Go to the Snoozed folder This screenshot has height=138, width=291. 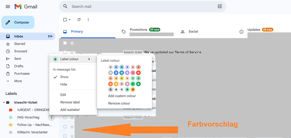click(x=20, y=51)
